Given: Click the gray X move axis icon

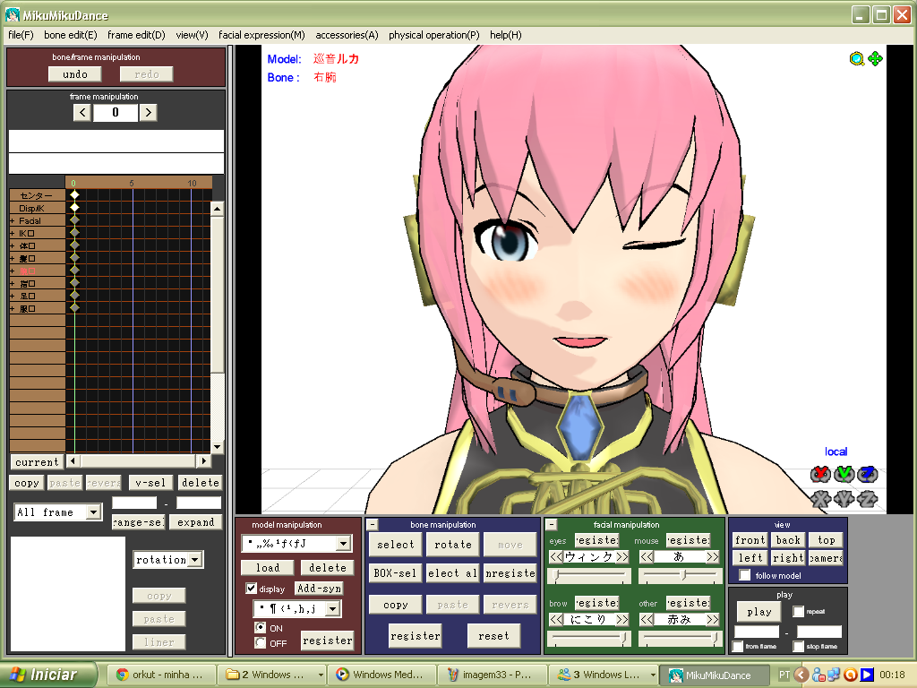Looking at the screenshot, I should coord(820,499).
